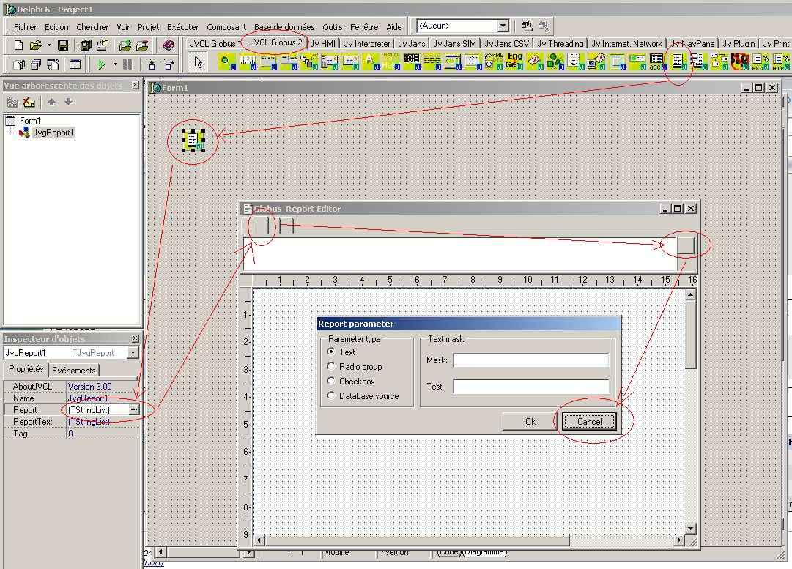Select the Checkbox parameter type option

(332, 382)
